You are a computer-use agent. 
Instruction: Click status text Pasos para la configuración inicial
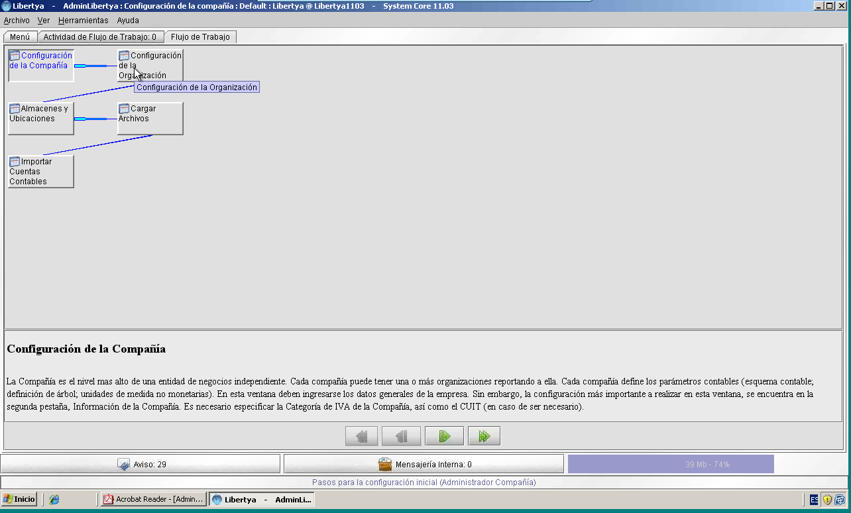pyautogui.click(x=424, y=483)
